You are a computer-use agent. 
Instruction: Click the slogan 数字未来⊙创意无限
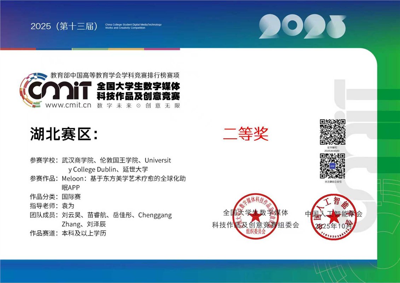pyautogui.click(x=139, y=105)
